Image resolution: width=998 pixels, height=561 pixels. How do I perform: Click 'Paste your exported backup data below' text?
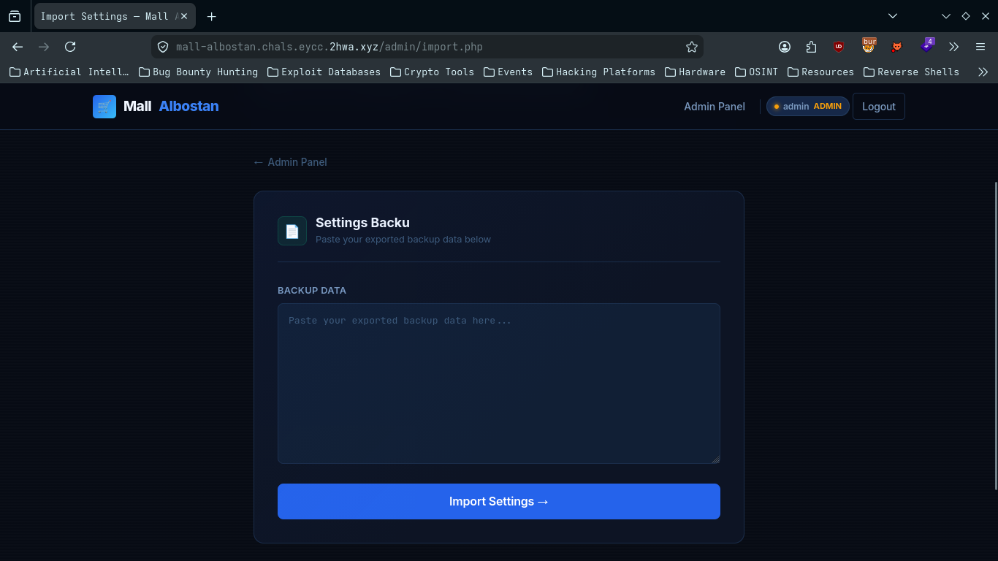[403, 240]
